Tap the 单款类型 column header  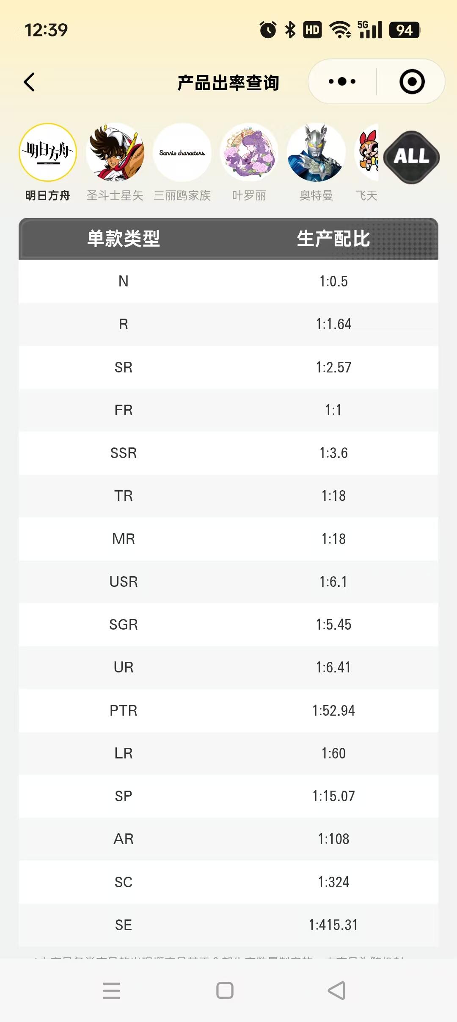tap(124, 239)
